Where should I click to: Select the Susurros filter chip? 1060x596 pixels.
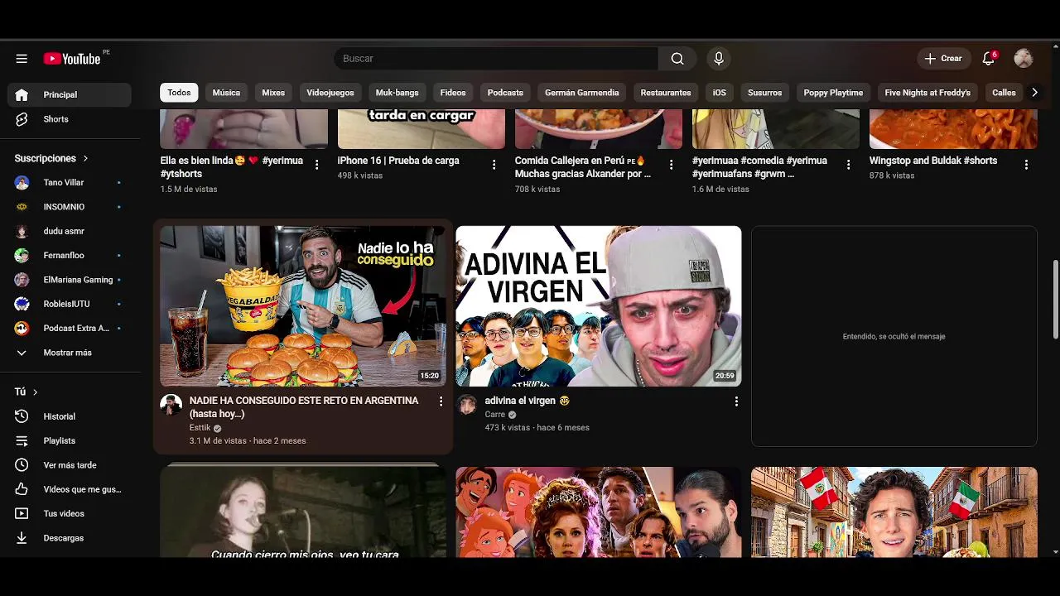tap(764, 93)
